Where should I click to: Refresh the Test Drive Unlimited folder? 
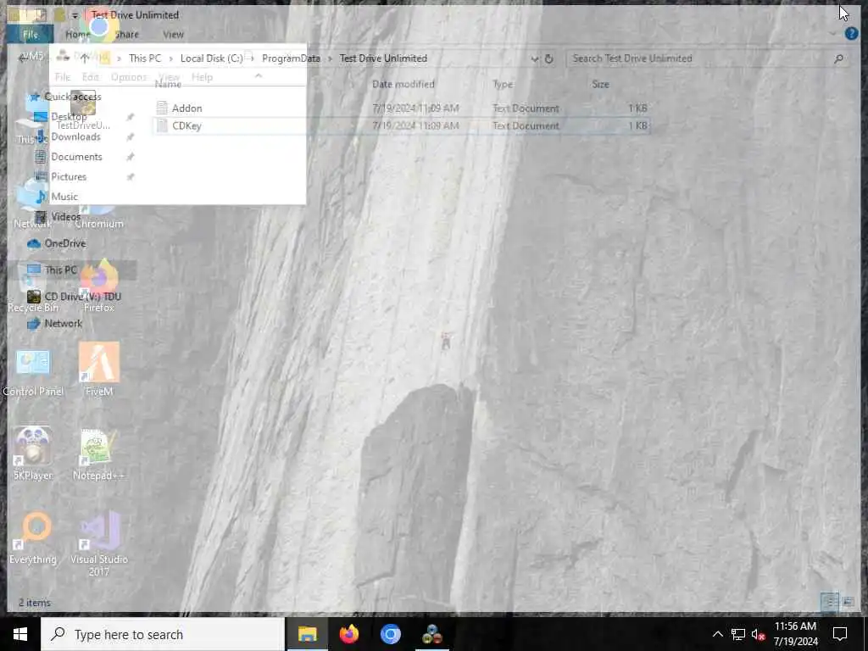(x=548, y=58)
